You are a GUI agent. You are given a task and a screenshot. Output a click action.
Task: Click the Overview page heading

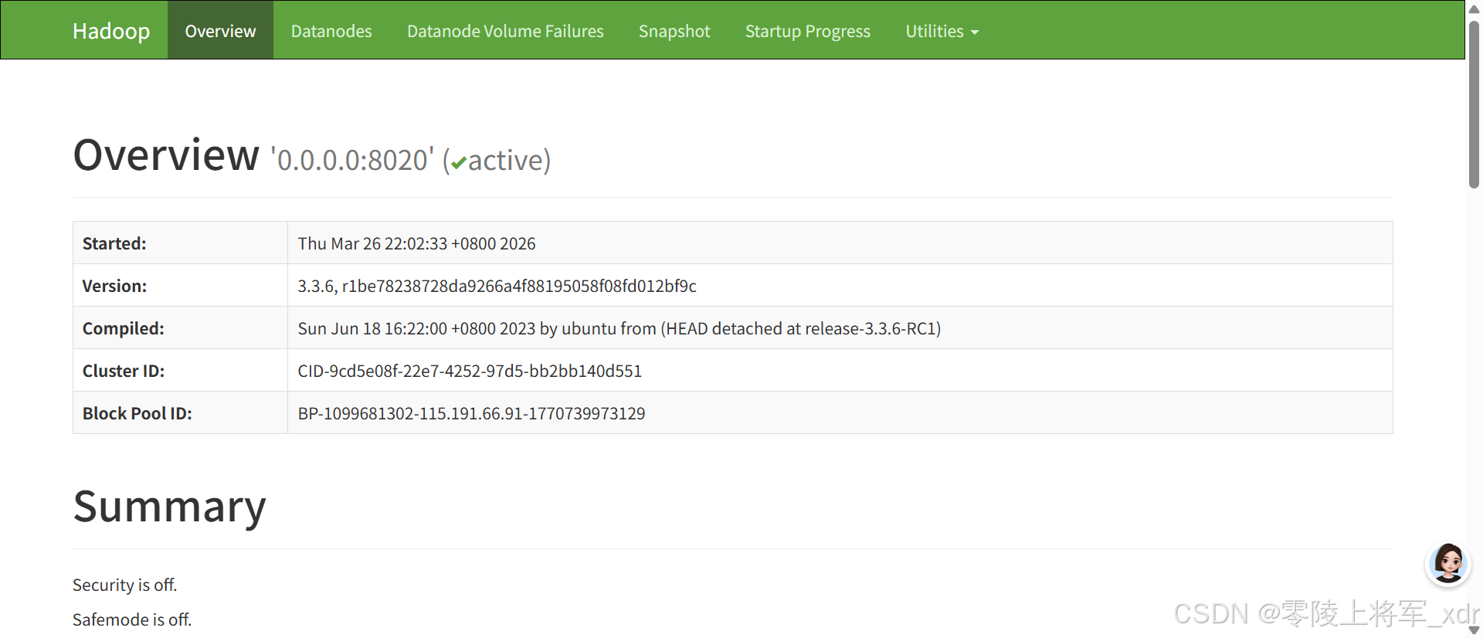[x=166, y=154]
